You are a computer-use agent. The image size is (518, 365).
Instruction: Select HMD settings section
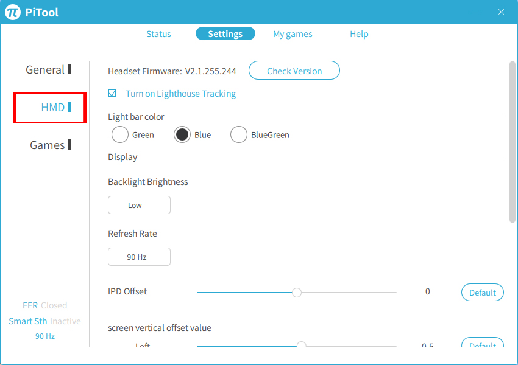[55, 107]
